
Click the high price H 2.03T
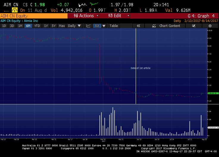tap(123, 10)
